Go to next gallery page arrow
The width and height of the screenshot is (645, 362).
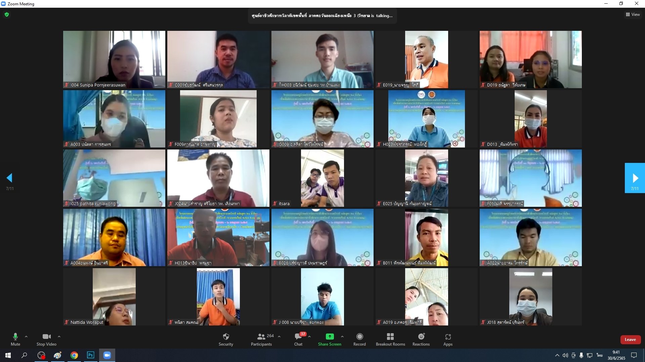[x=635, y=178]
